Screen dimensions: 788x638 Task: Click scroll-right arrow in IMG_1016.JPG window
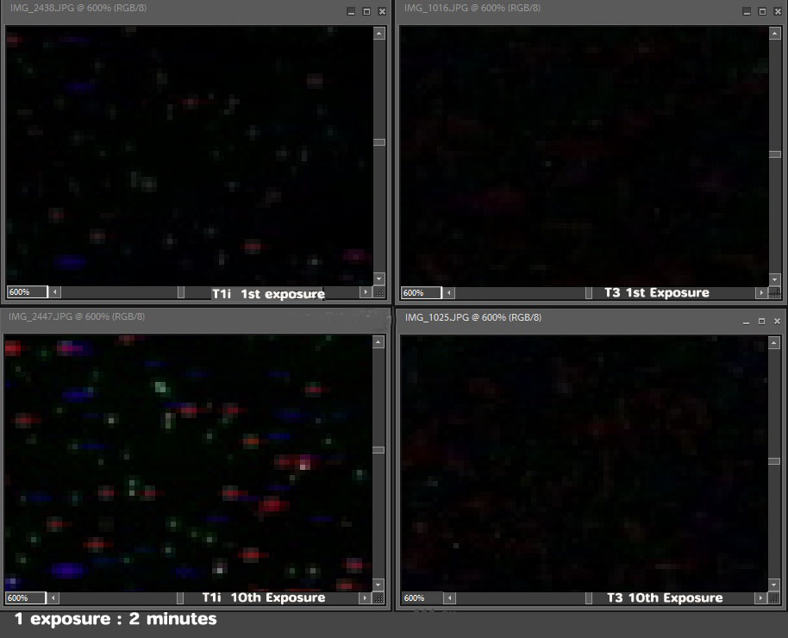(x=761, y=292)
